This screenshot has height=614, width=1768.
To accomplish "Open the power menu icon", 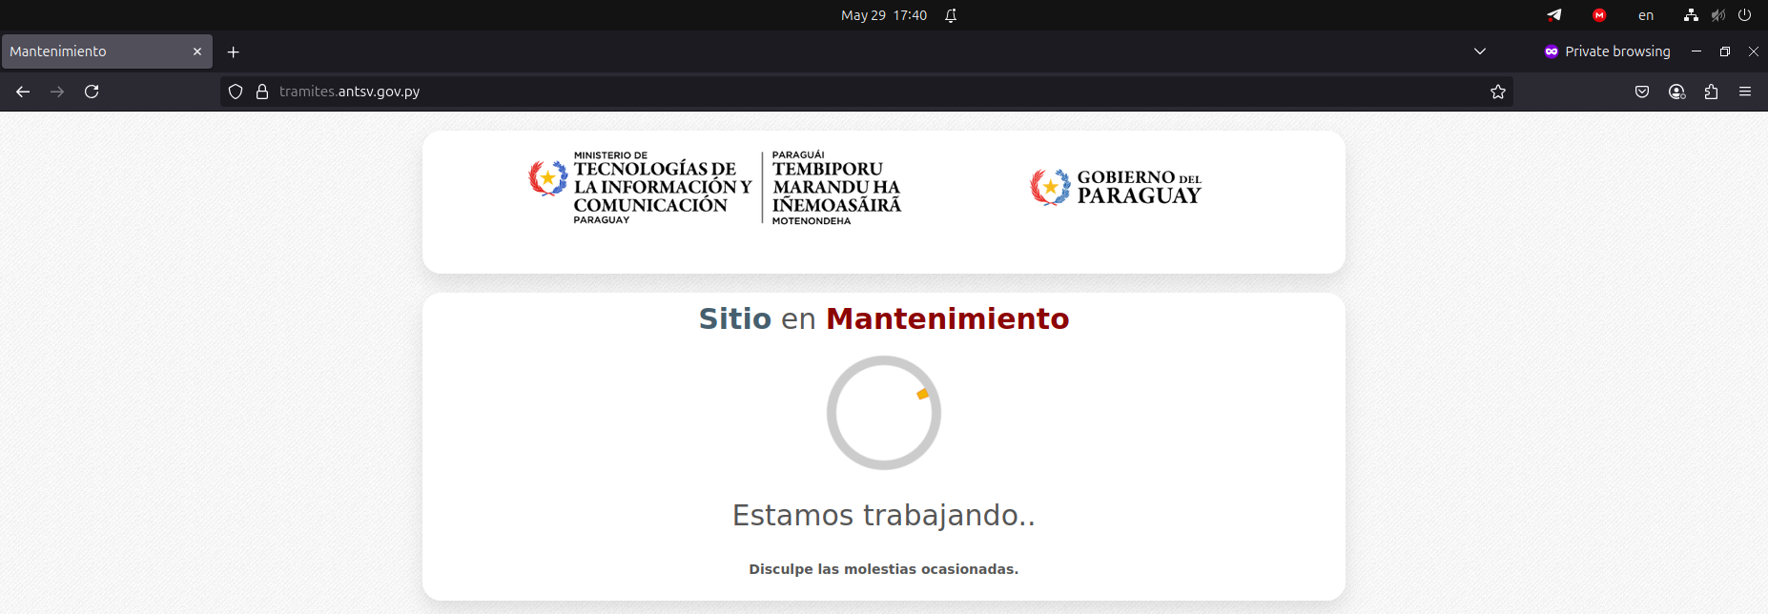I will coord(1744,15).
